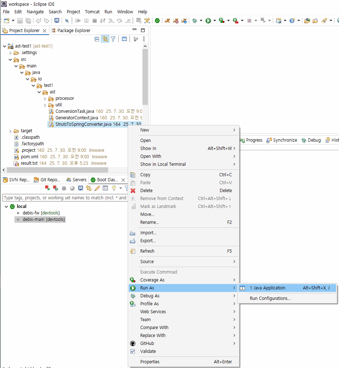Click the Terminate square icon in main toolbar
Viewport: 339px width, 368px height.
pyautogui.click(x=94, y=21)
